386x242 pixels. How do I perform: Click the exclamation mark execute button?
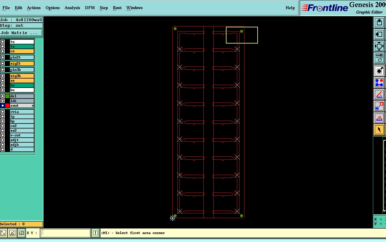95,233
